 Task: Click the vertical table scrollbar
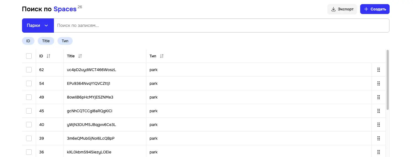[x=388, y=80]
